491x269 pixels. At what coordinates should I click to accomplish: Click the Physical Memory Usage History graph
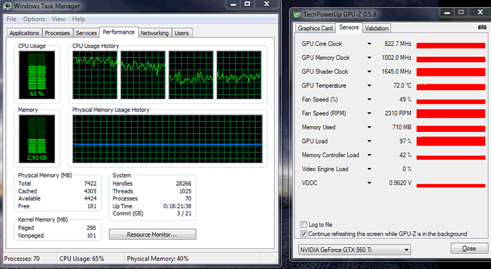pyautogui.click(x=168, y=138)
